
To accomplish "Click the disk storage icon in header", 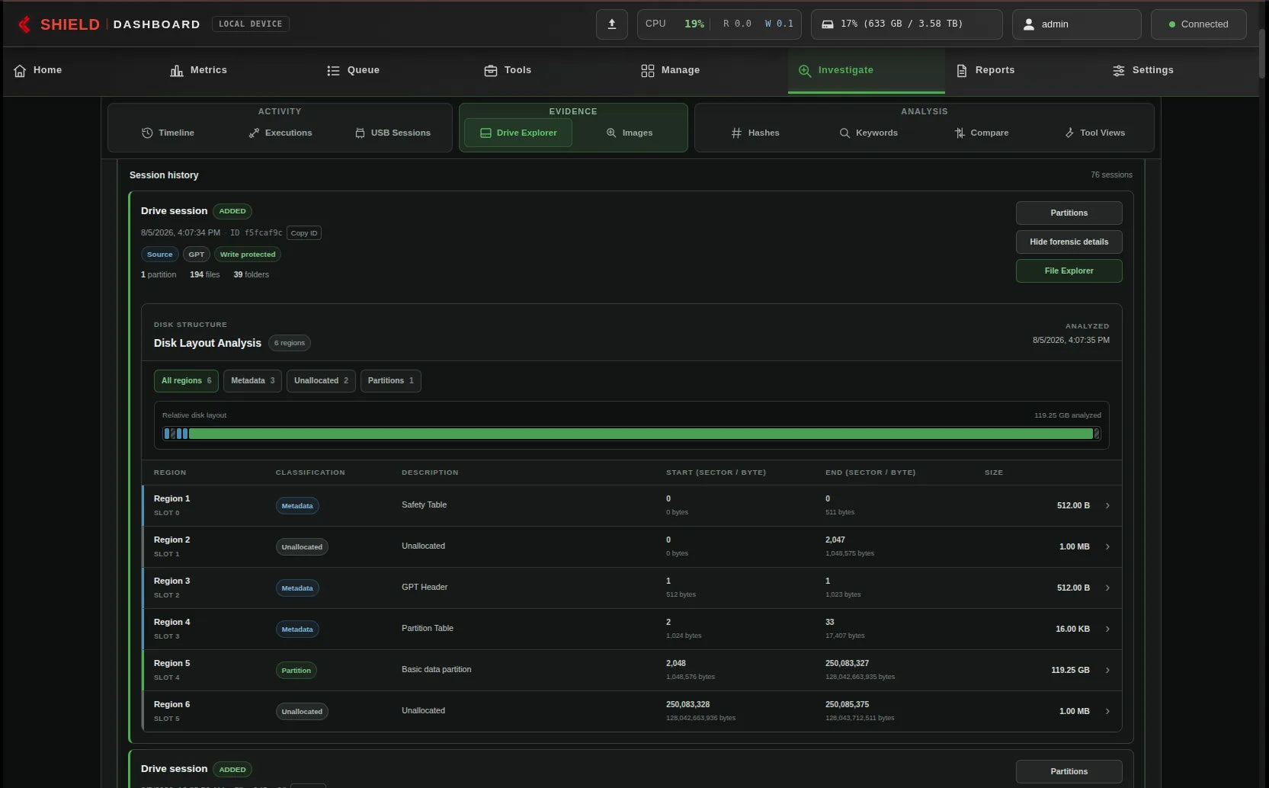I will (x=827, y=24).
